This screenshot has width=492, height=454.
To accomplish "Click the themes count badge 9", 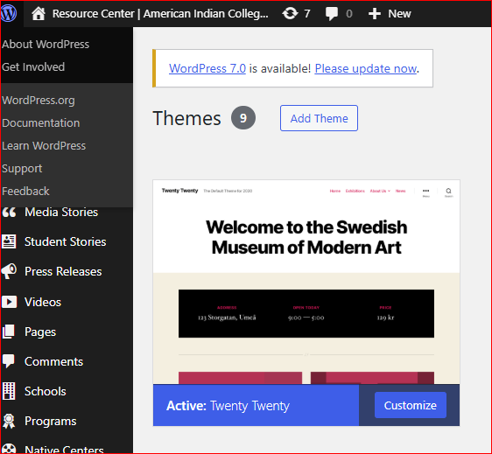I will coord(243,118).
